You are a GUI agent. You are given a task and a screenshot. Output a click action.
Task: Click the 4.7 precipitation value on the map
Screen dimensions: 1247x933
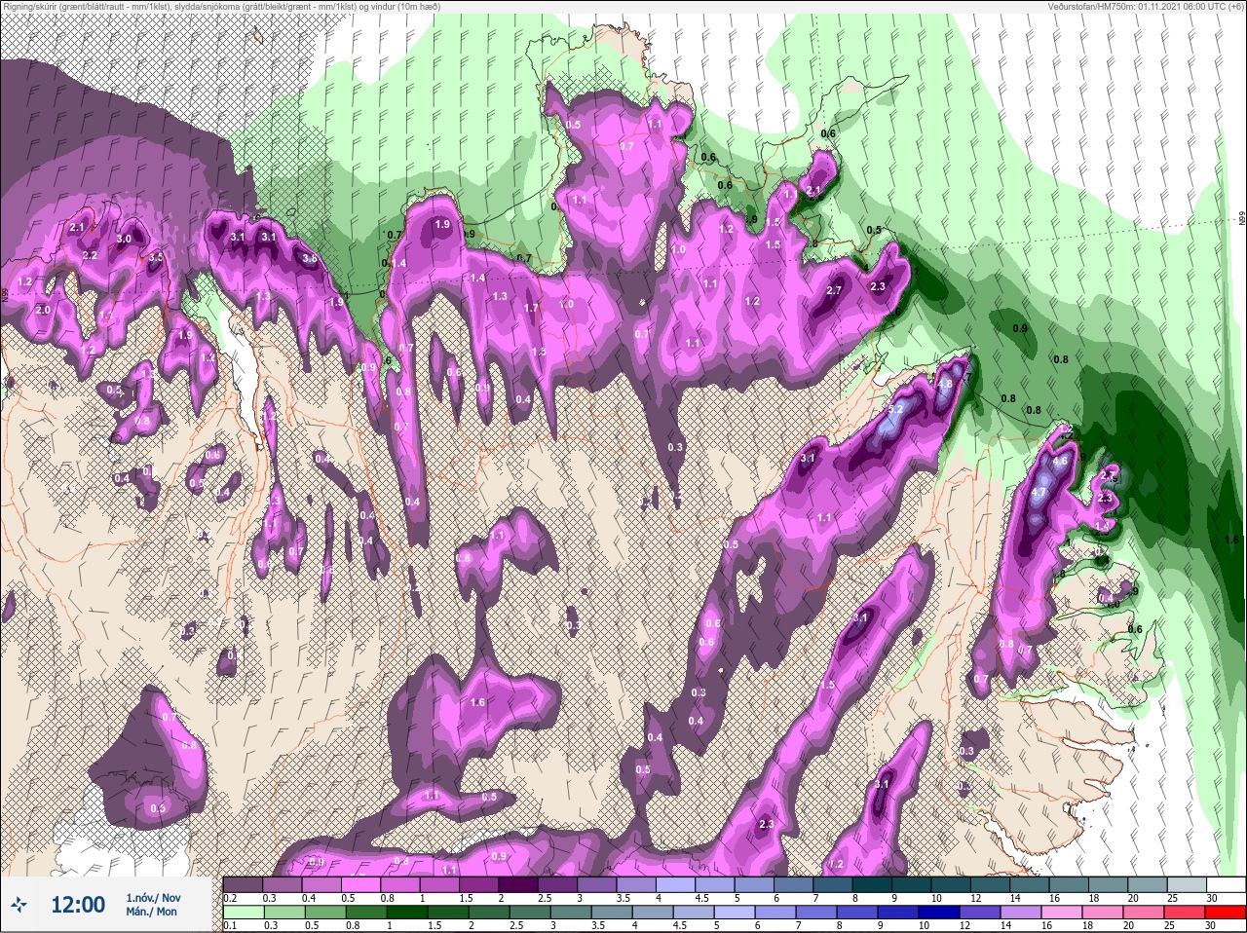[1039, 492]
